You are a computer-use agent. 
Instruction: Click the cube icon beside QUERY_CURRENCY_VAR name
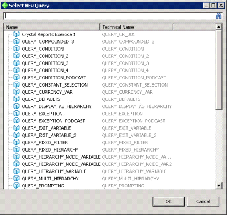[x=17, y=92]
